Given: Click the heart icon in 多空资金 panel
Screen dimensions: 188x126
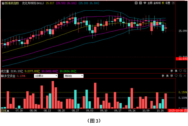Looking at the screenshot, I should [x=176, y=76].
